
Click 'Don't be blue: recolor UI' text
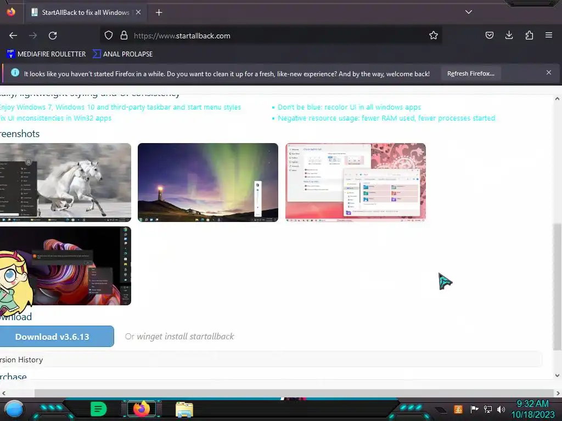[349, 107]
